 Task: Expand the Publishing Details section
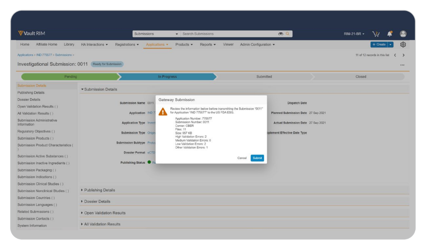click(x=100, y=190)
